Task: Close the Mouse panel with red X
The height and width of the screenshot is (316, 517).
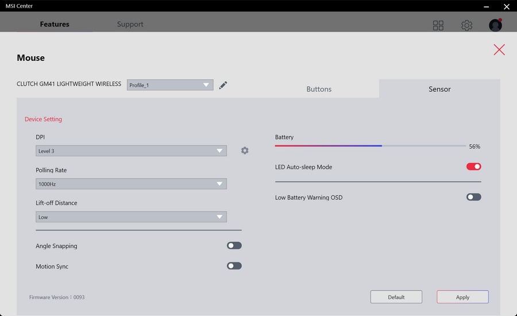Action: (x=499, y=50)
